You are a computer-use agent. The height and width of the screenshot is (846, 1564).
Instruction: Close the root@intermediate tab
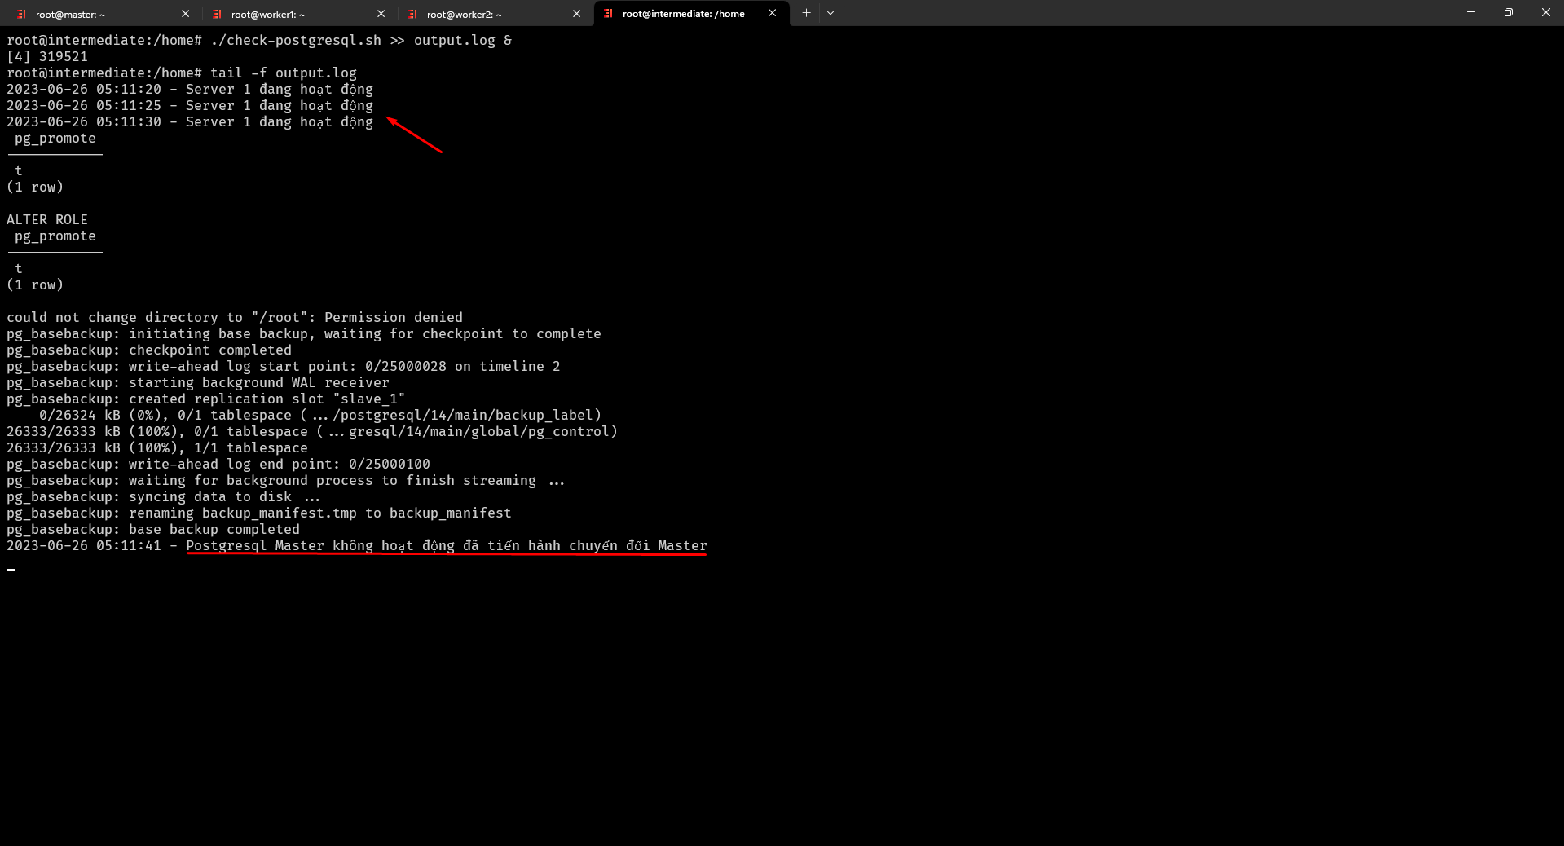(772, 13)
